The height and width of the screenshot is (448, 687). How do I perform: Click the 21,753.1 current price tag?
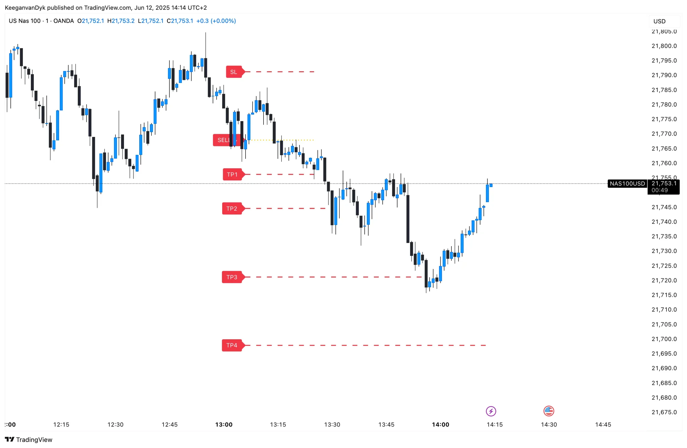[x=664, y=184]
